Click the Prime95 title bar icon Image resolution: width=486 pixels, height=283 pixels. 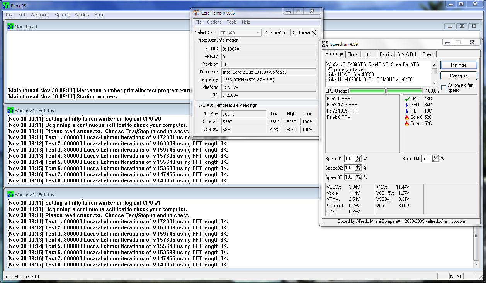pyautogui.click(x=6, y=5)
